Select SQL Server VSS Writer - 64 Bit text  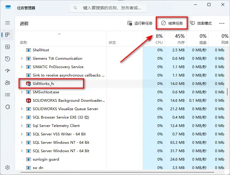coord(59,134)
